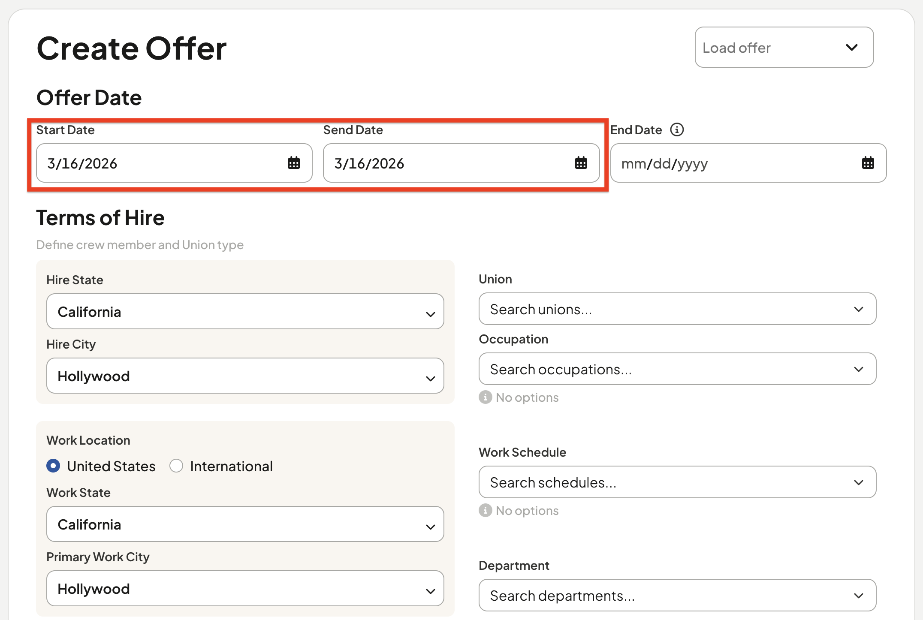Open the Search schedules dropdown
The width and height of the screenshot is (923, 620).
677,482
